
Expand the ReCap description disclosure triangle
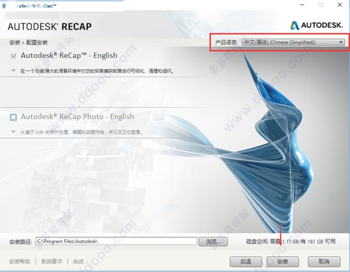tap(13, 70)
